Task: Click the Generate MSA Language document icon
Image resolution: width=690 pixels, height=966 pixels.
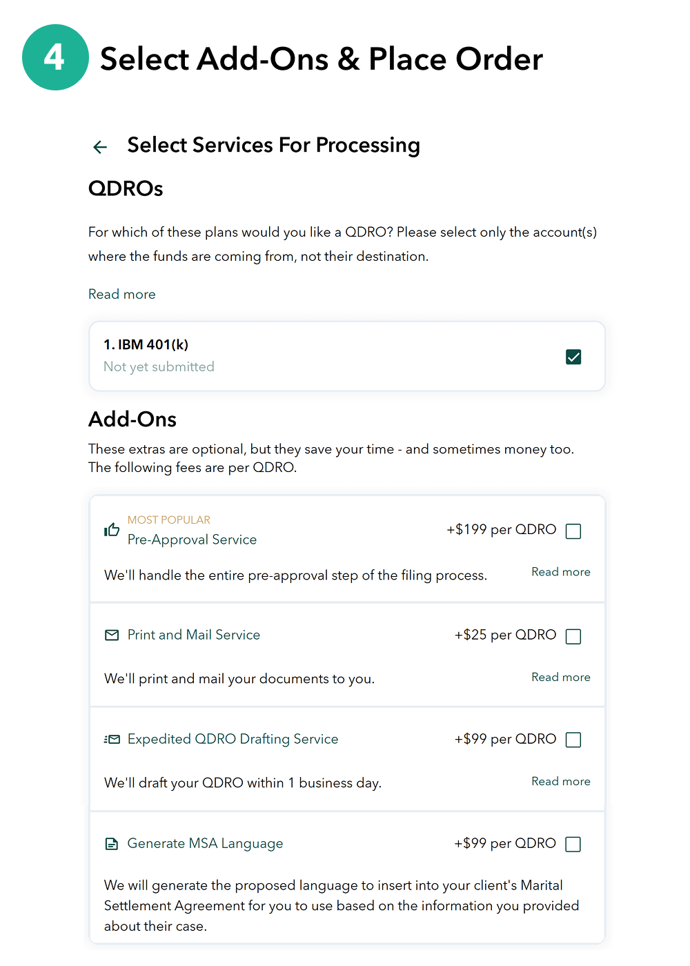Action: [x=112, y=844]
